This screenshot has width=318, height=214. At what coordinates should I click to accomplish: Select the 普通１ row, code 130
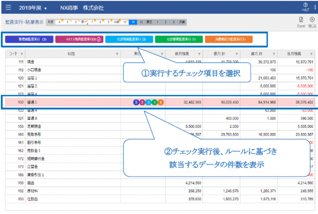tap(160, 102)
